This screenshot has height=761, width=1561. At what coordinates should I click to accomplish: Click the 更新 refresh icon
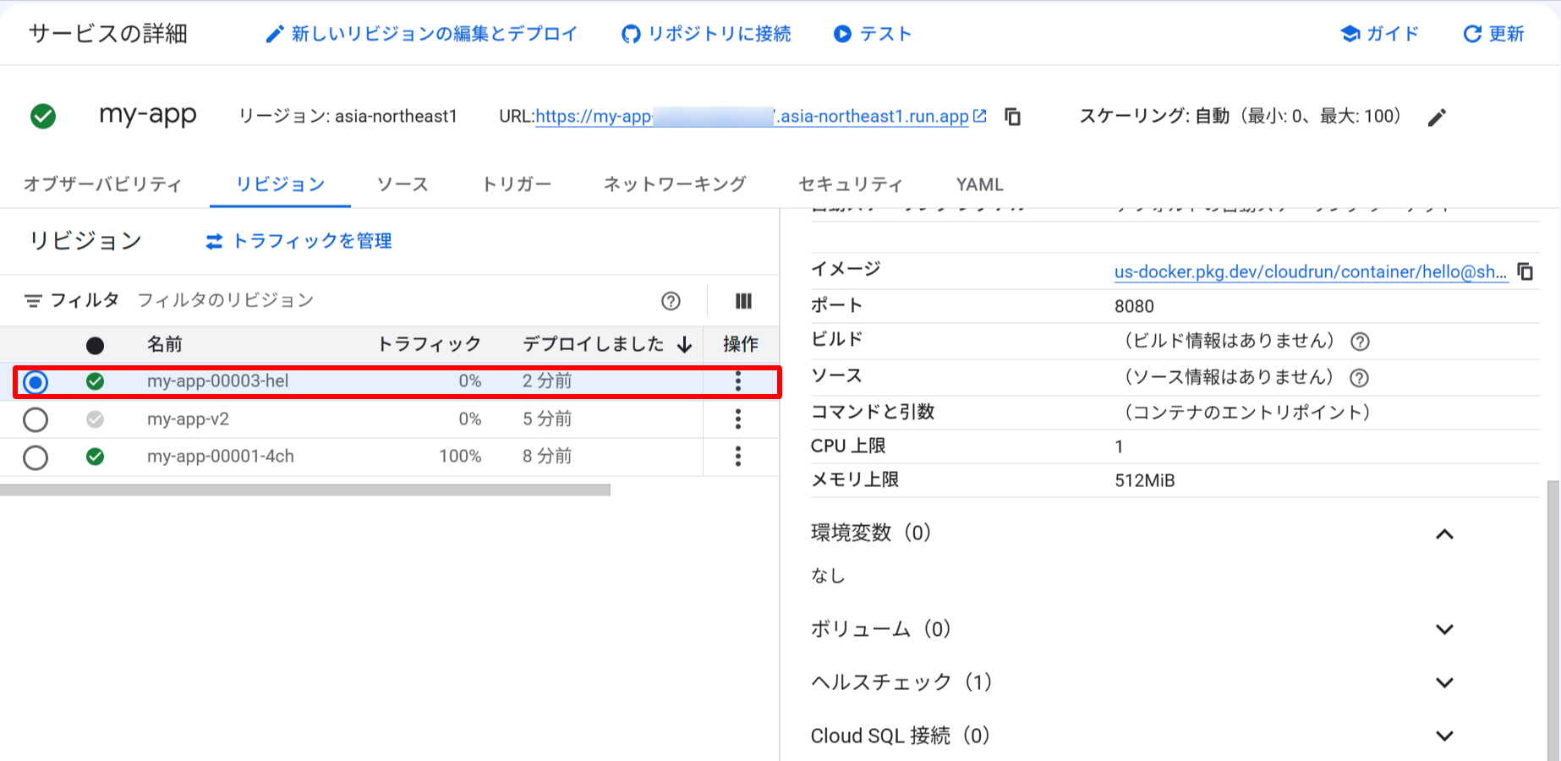coord(1472,34)
